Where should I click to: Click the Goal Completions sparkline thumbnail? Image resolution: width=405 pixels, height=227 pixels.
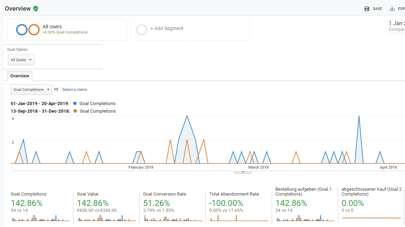click(x=40, y=218)
